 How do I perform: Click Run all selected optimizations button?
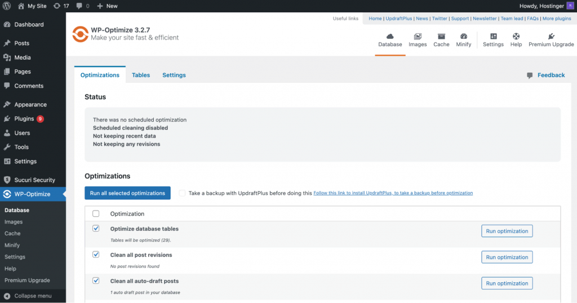click(127, 193)
